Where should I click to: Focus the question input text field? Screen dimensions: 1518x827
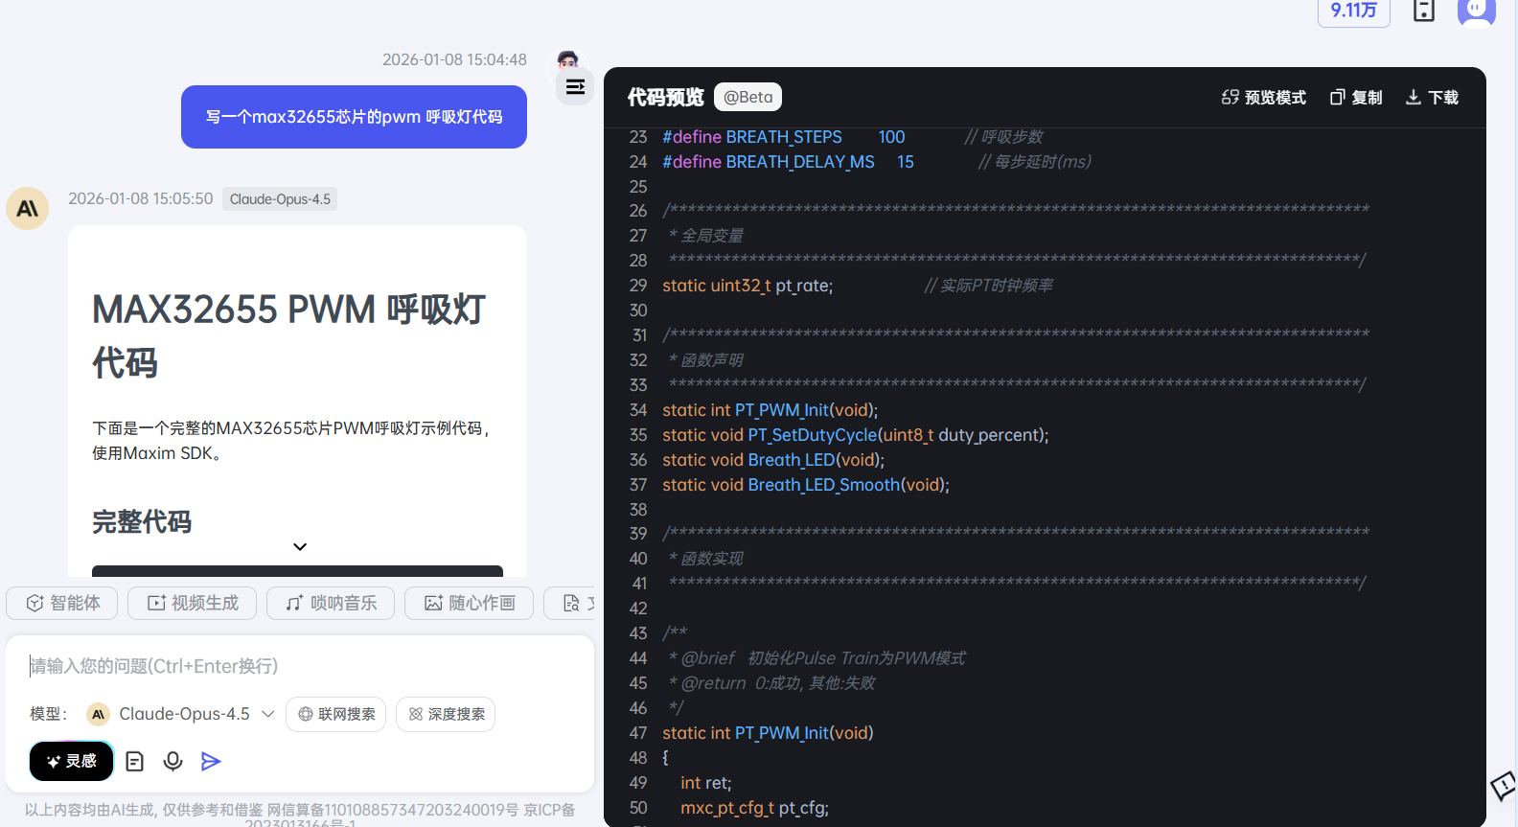point(299,666)
